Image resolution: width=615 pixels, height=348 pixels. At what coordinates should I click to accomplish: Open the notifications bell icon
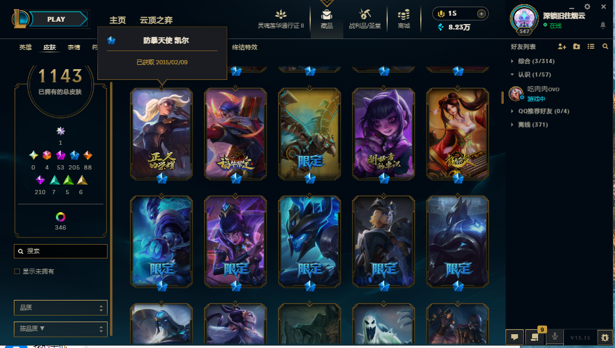[603, 25]
